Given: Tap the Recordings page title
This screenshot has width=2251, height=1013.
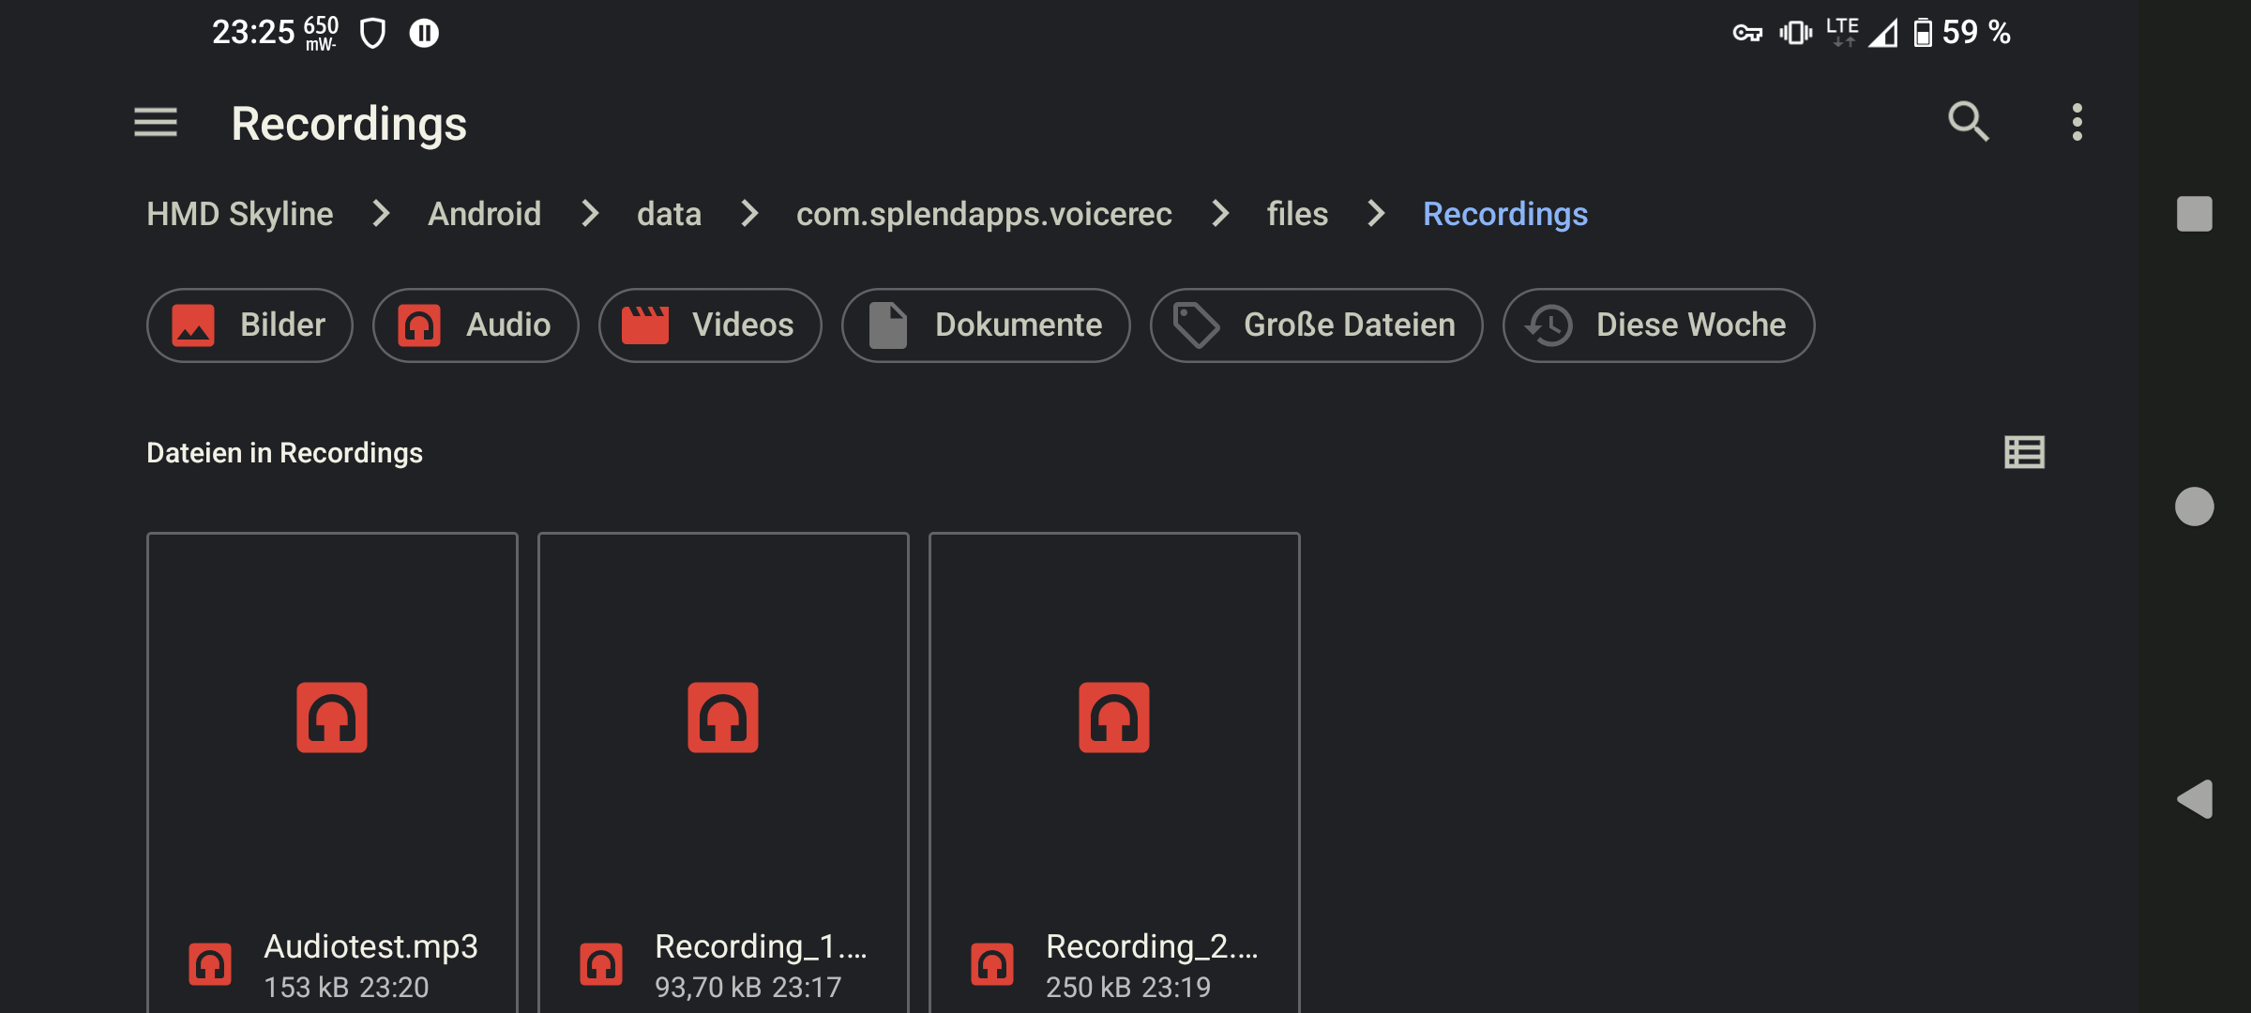Looking at the screenshot, I should [x=349, y=123].
